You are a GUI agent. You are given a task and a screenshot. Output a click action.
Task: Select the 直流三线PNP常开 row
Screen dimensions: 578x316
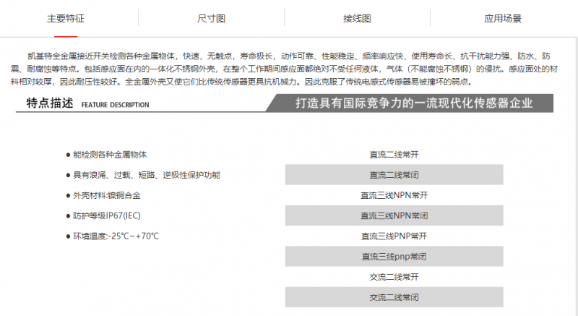click(x=394, y=236)
